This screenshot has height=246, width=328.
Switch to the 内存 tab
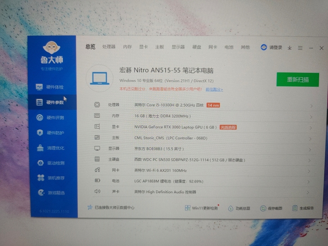128,47
